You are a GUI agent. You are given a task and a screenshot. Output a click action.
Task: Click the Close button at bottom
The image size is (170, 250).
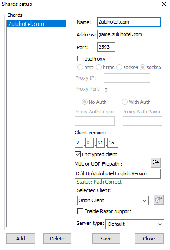coord(149,239)
